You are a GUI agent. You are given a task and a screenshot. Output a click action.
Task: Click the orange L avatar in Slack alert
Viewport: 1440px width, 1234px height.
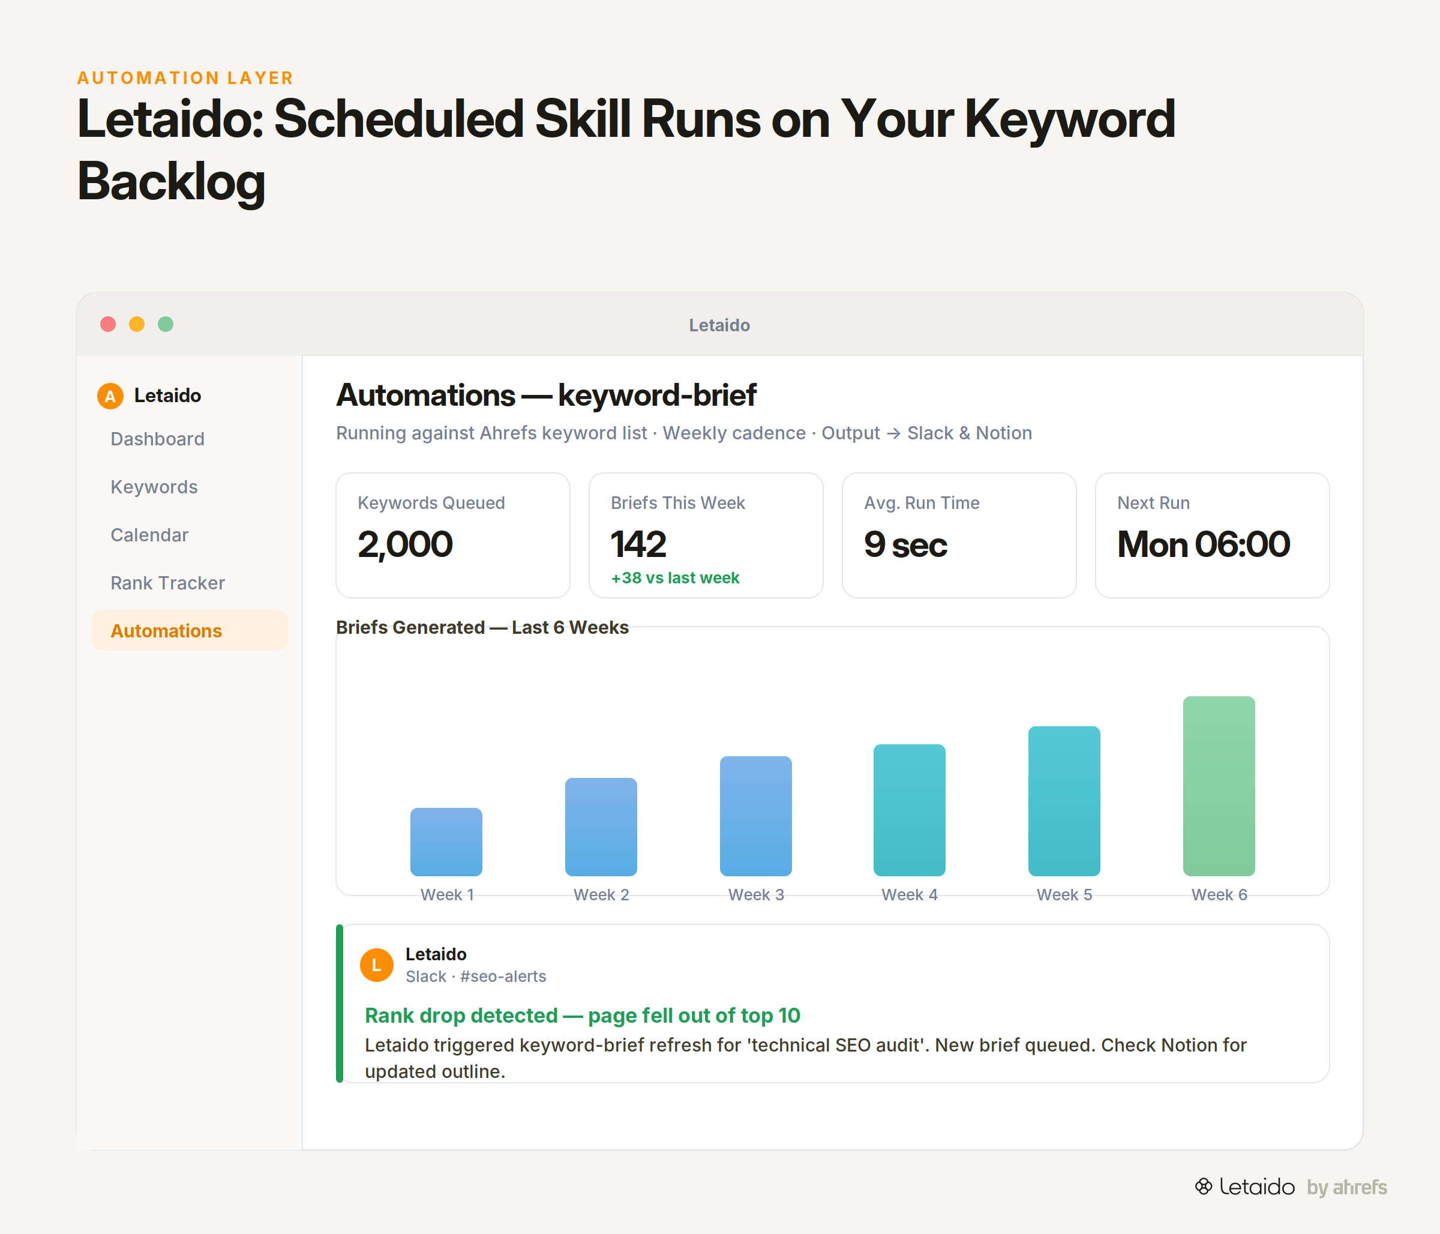click(x=377, y=965)
